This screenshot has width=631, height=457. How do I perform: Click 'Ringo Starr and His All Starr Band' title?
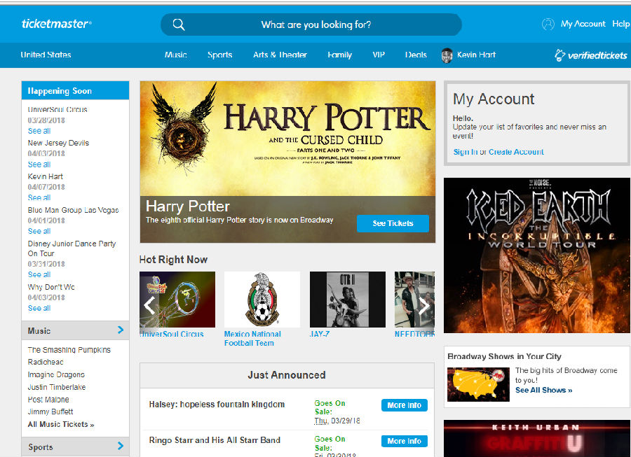pos(215,440)
